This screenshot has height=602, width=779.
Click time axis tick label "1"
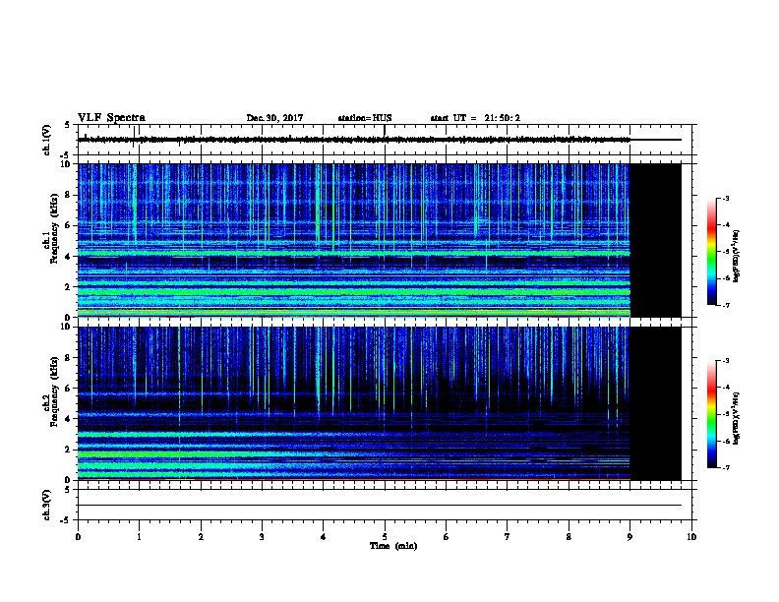tap(139, 537)
